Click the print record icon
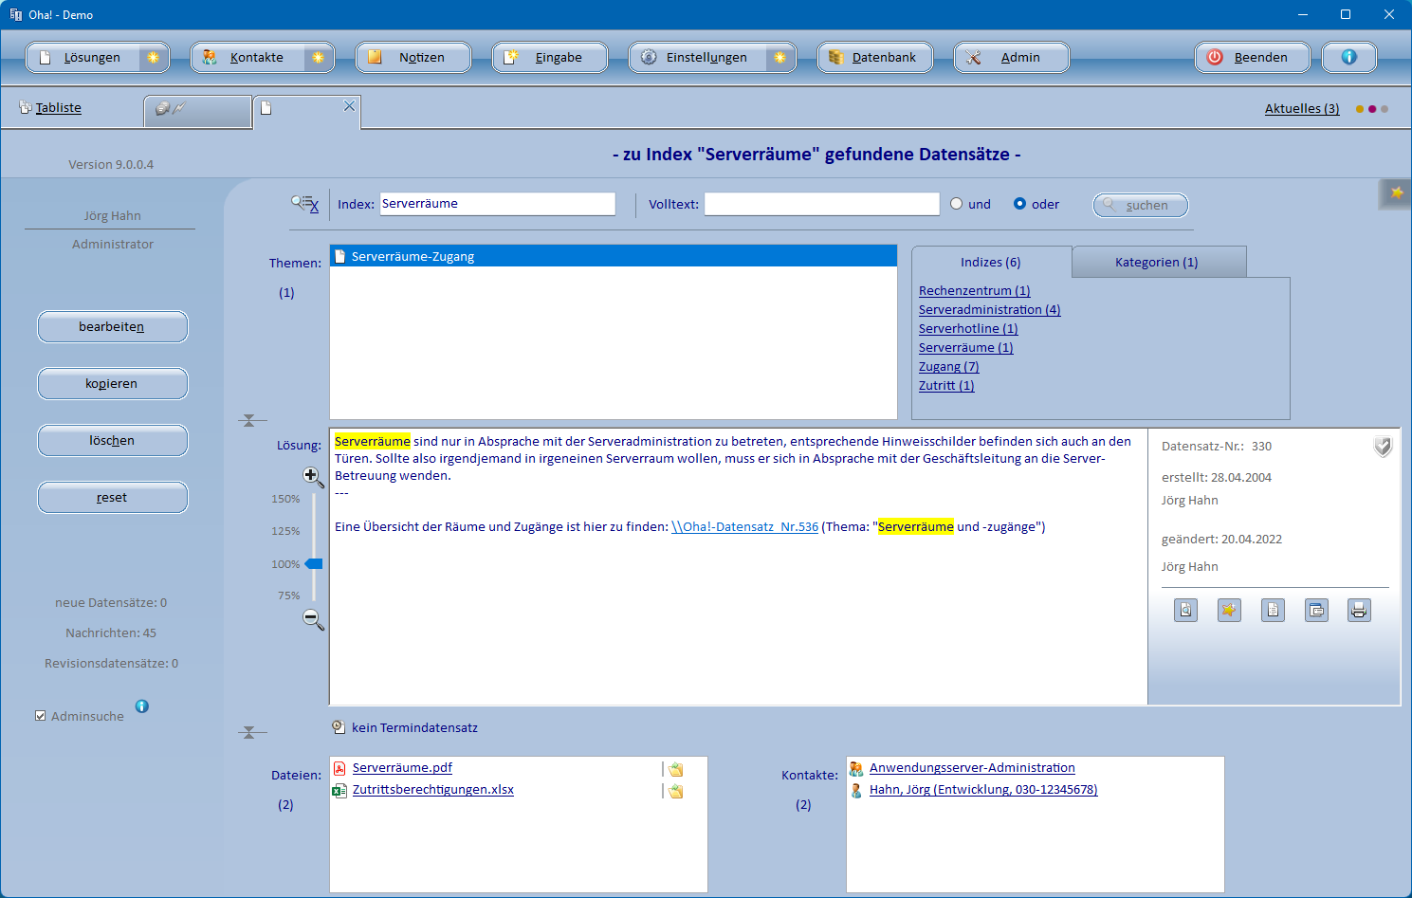 (x=1359, y=611)
